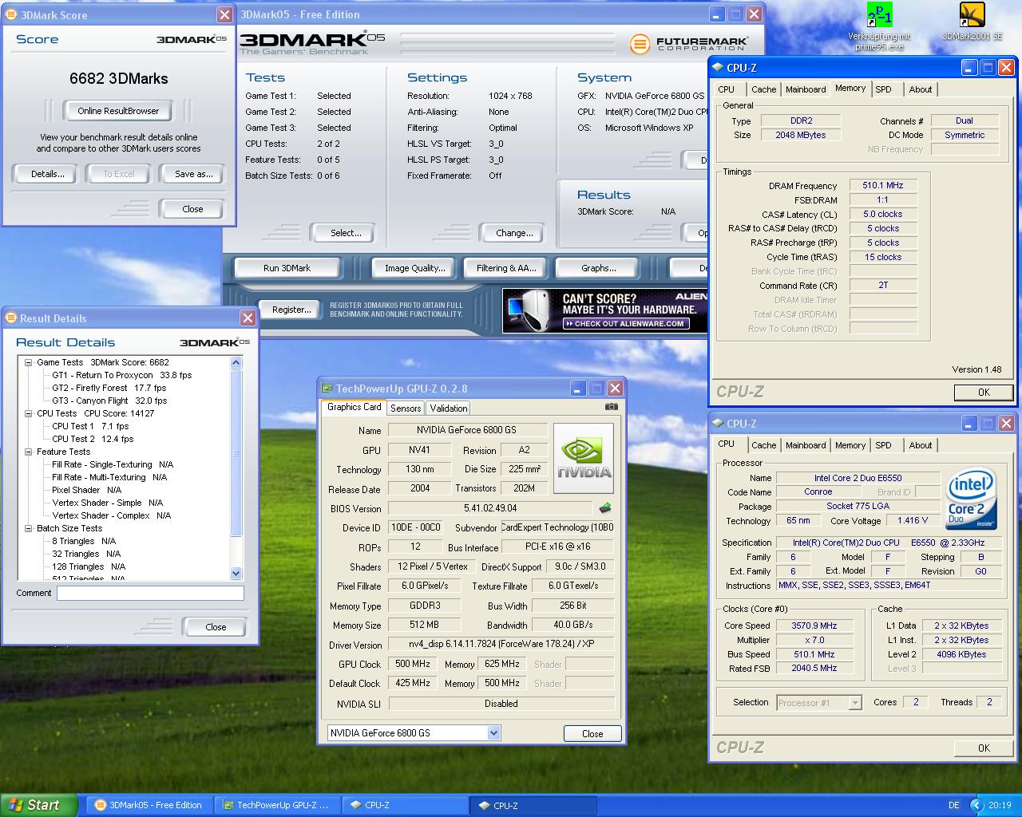Screen dimensions: 1022x817
Task: Click the Register... button
Action: 291,310
